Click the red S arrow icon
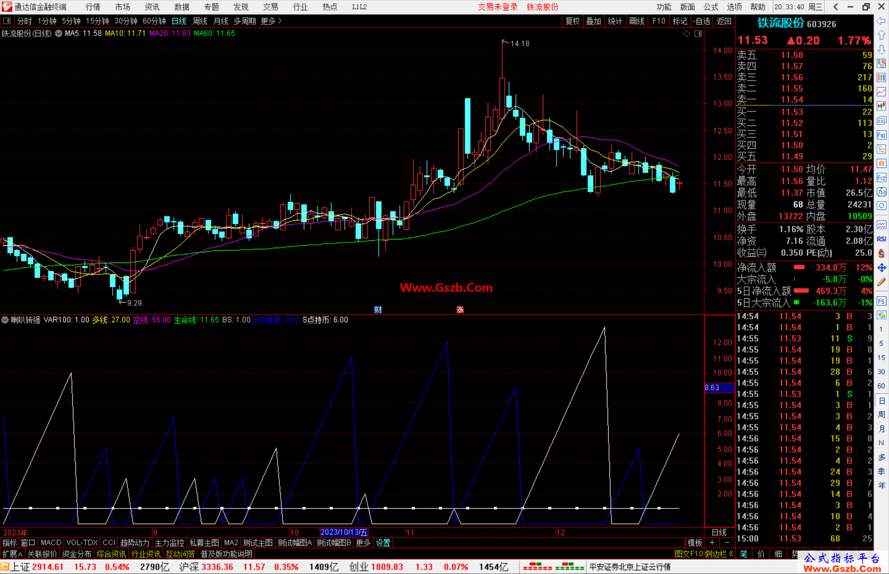Viewport: 889px width, 574px height. (x=881, y=253)
